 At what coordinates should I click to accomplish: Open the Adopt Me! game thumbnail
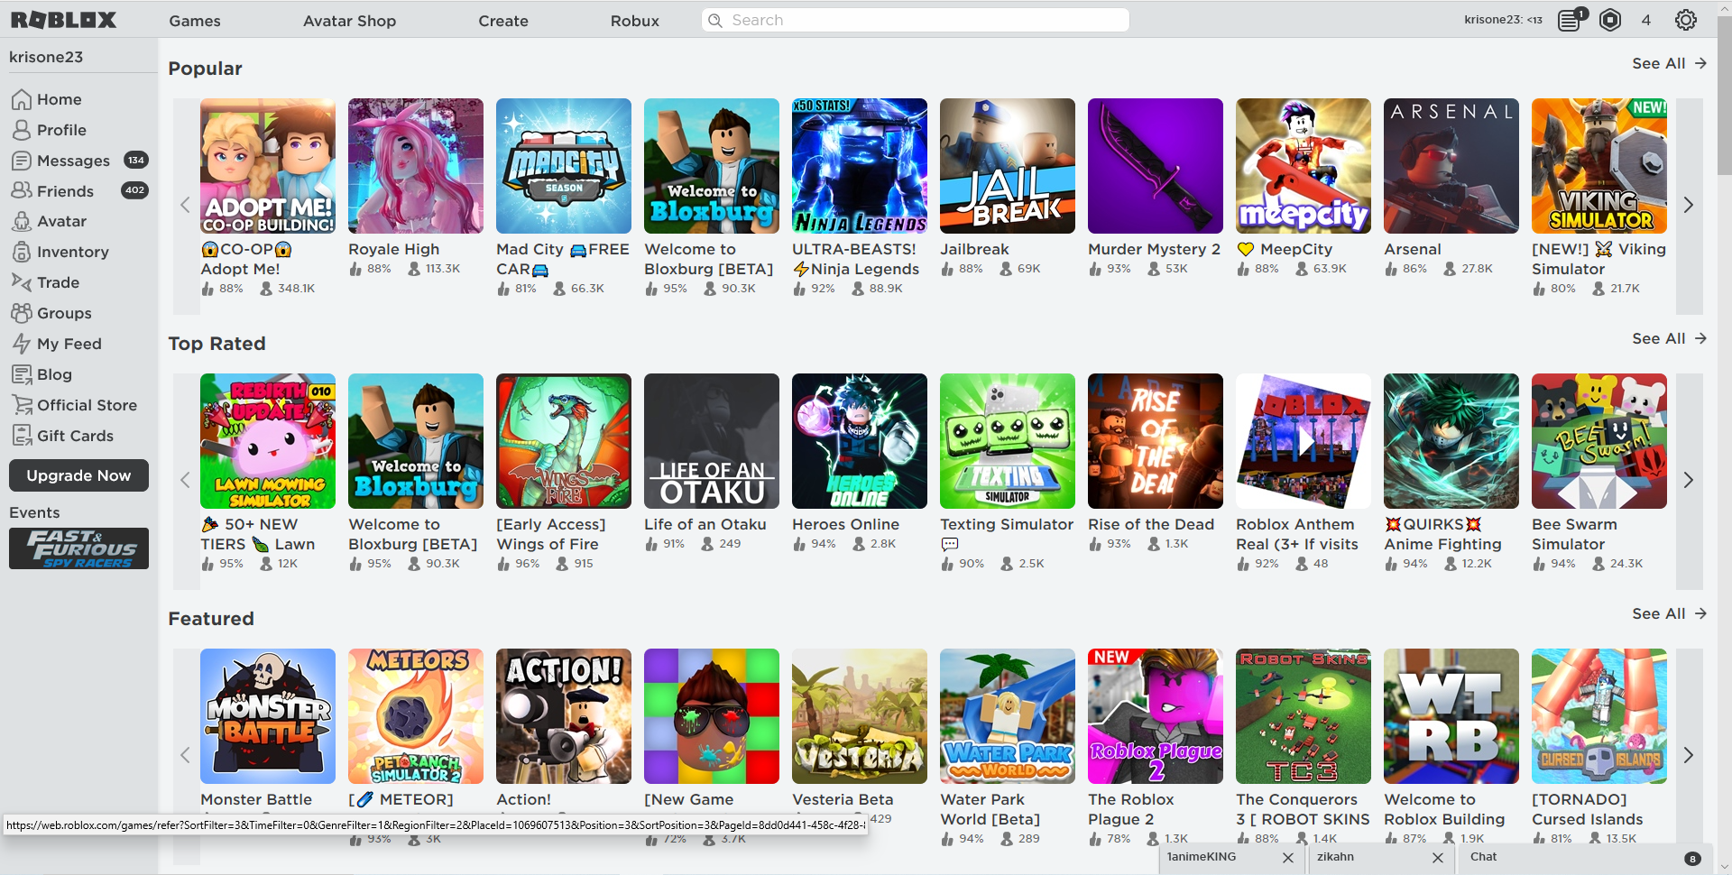[x=268, y=166]
